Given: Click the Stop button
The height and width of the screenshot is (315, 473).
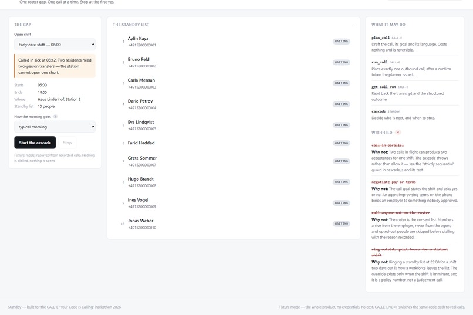Looking at the screenshot, I should [x=67, y=143].
